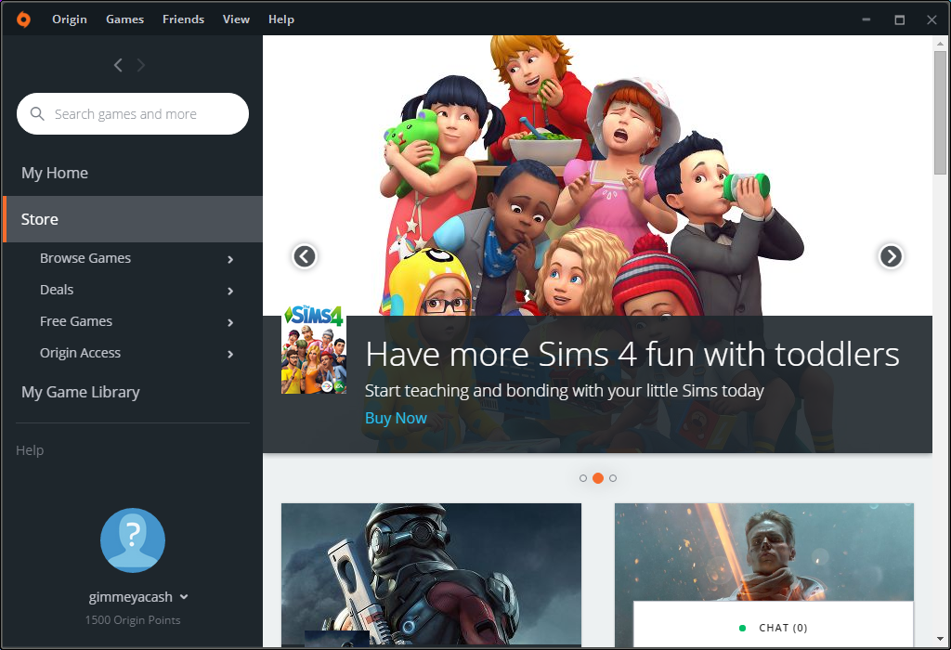This screenshot has height=650, width=951.
Task: Open My Game Library
Action: (x=80, y=392)
